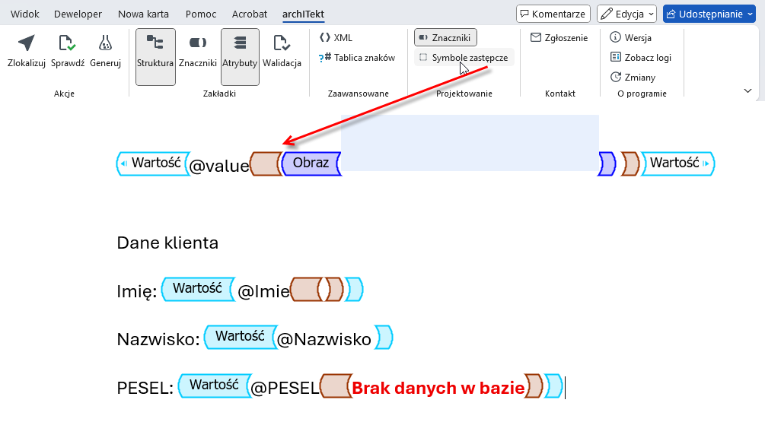Click the @value attribute text

point(219,166)
